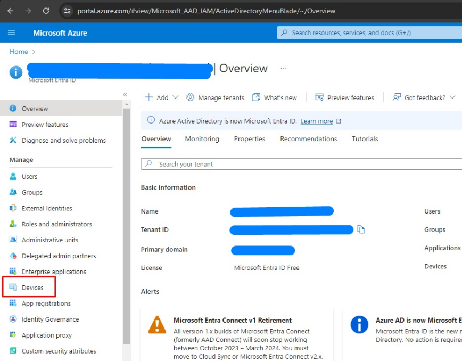Screen dimensions: 462x361
Task: Focus the Search your tenant field
Action: pyautogui.click(x=301, y=164)
